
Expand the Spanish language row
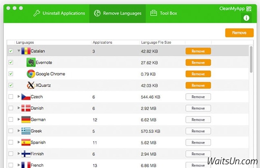(19, 143)
